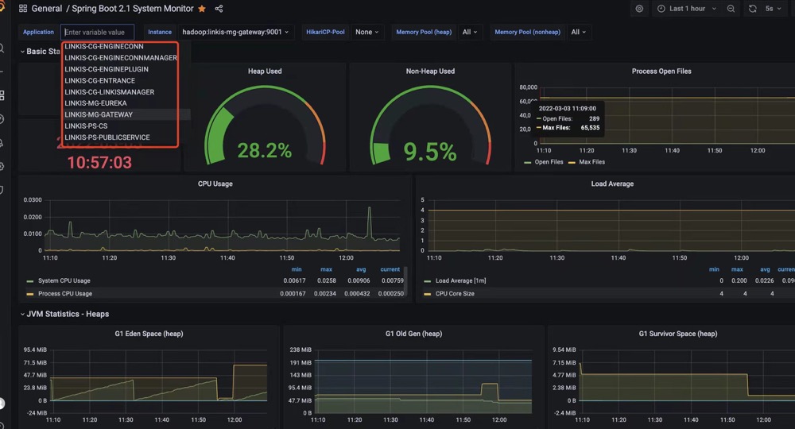Image resolution: width=795 pixels, height=429 pixels.
Task: Open dashboard settings gear icon
Action: click(640, 9)
